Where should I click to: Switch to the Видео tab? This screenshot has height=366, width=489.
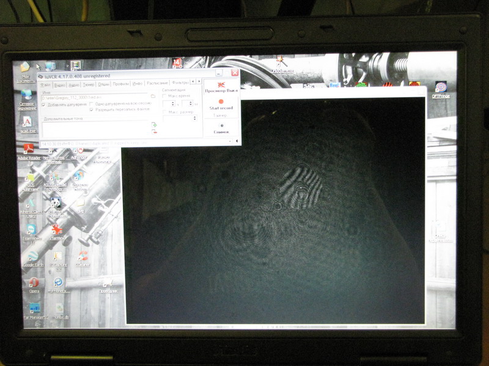[x=59, y=85]
